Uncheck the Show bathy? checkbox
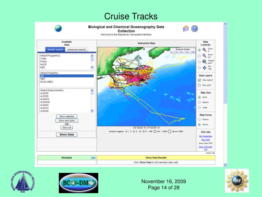Viewport: 262px width, 197px height. coord(199,80)
